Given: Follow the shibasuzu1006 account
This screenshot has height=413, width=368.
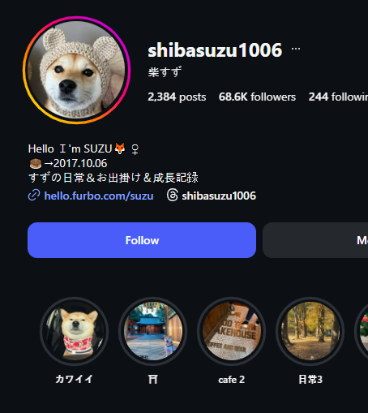Looking at the screenshot, I should click(x=142, y=240).
